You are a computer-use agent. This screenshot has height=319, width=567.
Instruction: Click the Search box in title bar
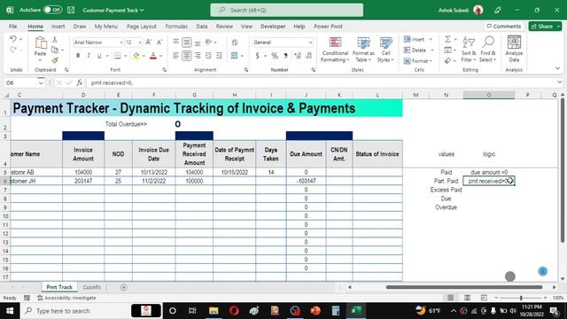[x=287, y=10]
